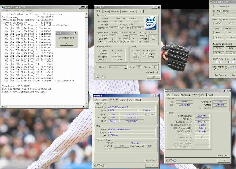Viewport: 236px width, 169px height.
Task: Click Test Sensors button in Real Temp
Action: [220, 75]
